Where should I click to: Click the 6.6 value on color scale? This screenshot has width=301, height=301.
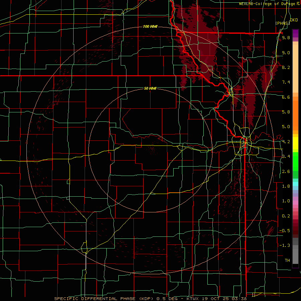tap(286, 97)
